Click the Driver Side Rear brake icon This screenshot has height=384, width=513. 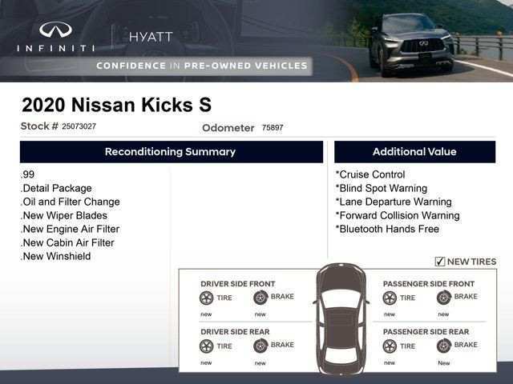click(x=261, y=346)
